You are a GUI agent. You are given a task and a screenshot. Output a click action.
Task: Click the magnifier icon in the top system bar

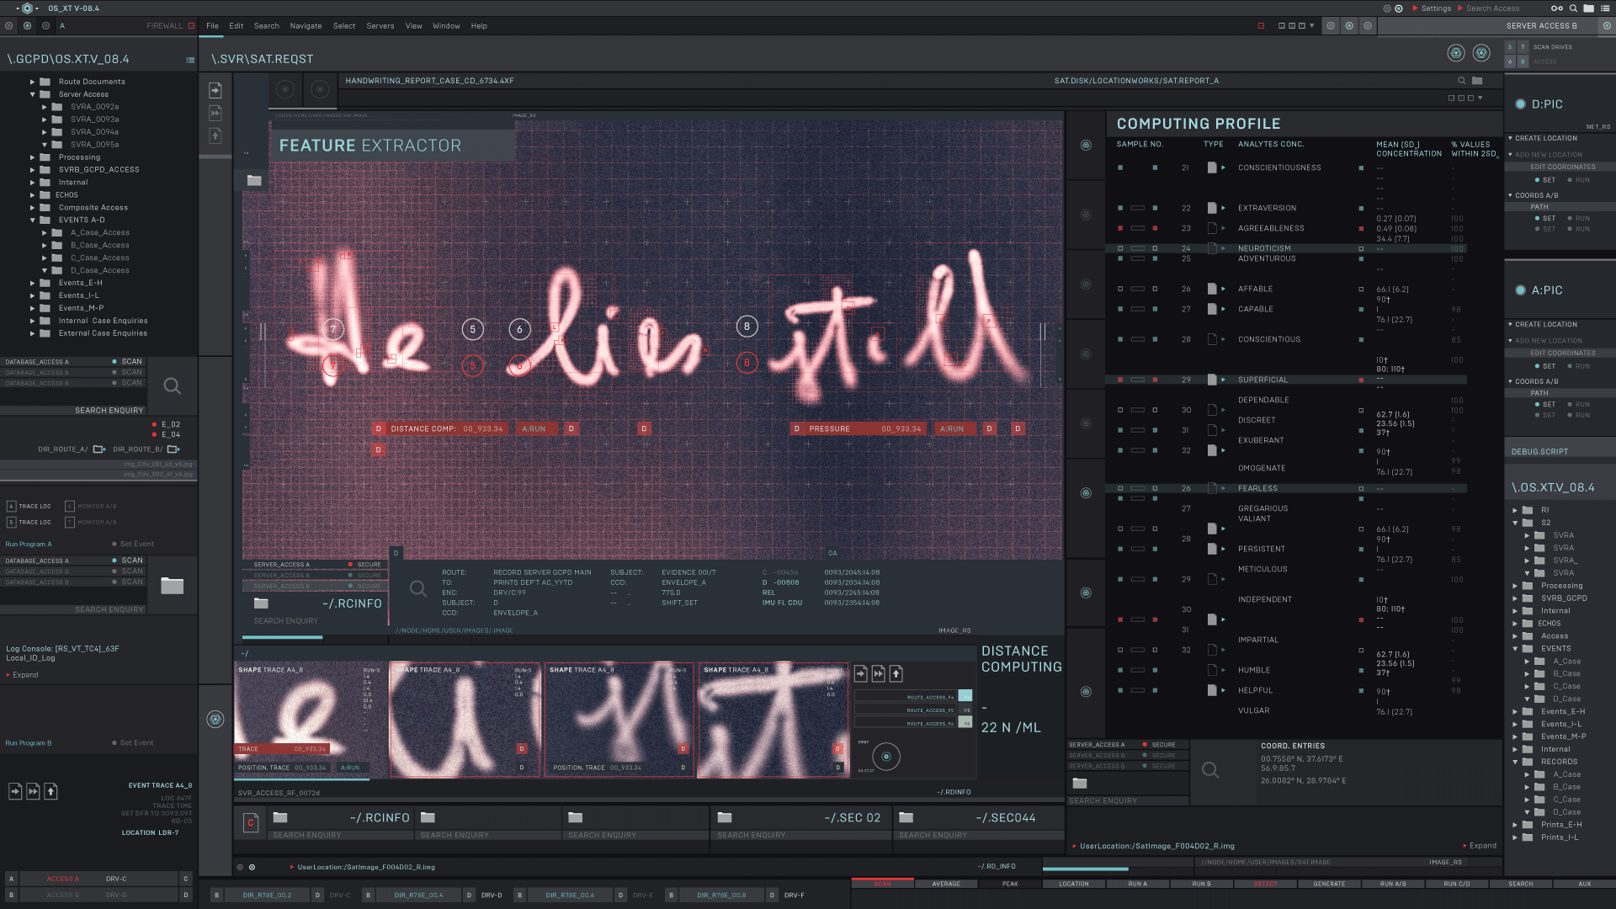click(x=1573, y=8)
